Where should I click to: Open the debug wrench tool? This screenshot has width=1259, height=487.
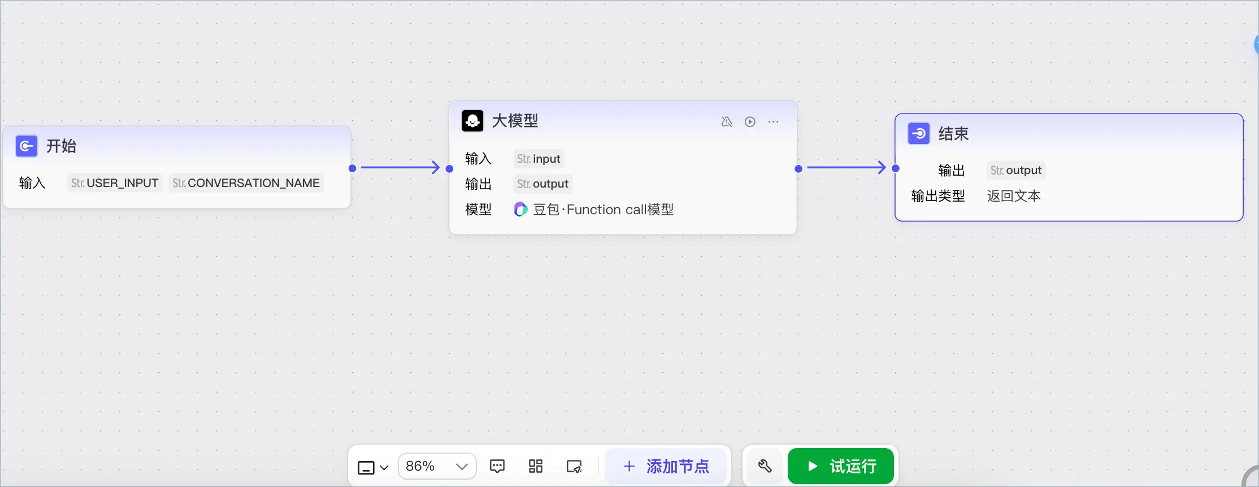pos(765,466)
